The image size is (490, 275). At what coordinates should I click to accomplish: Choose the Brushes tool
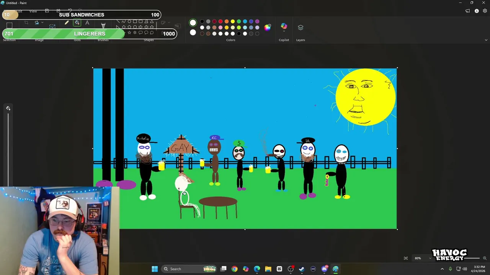(103, 25)
